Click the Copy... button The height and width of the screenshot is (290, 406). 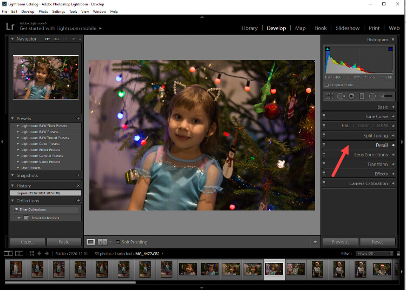[28, 242]
